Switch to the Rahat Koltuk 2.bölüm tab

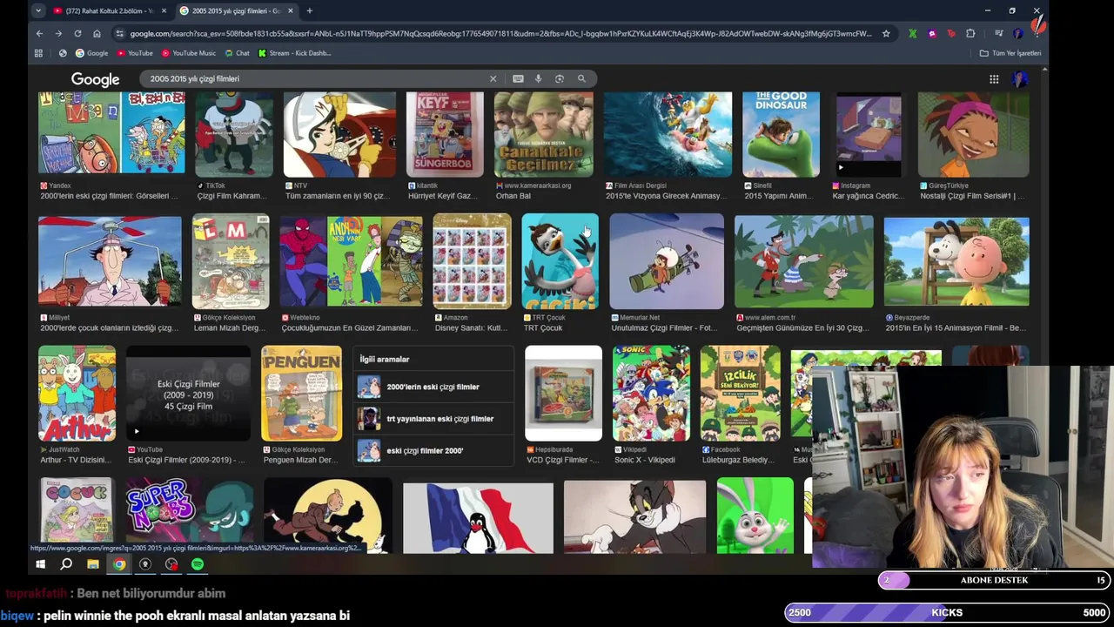109,10
